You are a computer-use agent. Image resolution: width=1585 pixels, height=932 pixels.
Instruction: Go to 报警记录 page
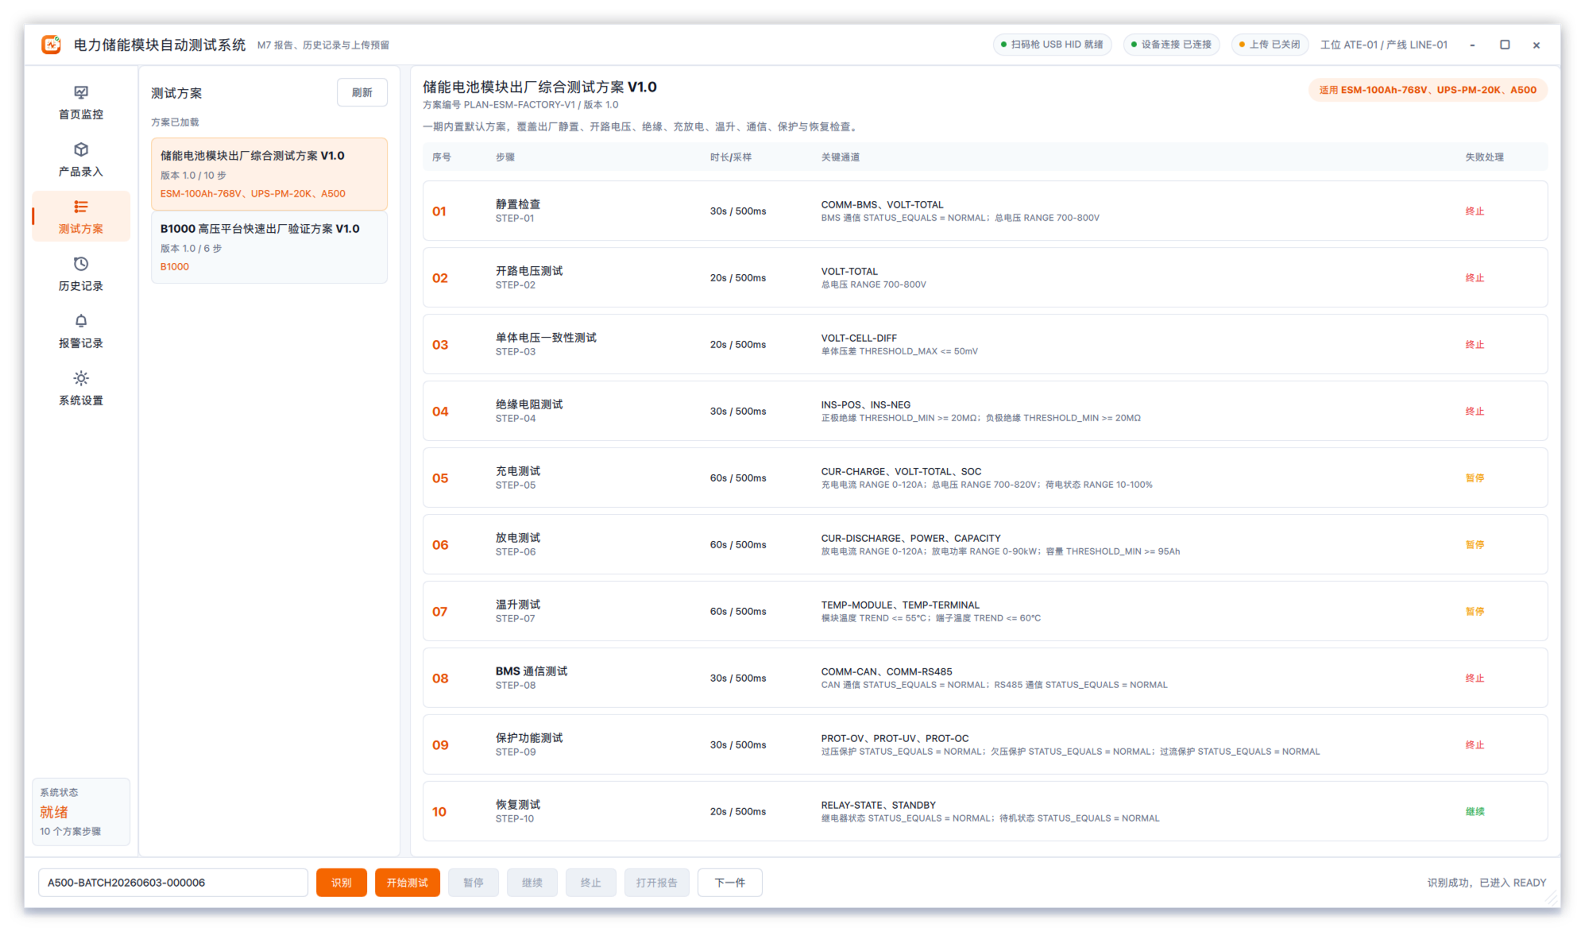pyautogui.click(x=81, y=331)
